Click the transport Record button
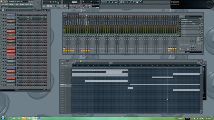Screen dimensions: 214x120 pyautogui.click(x=54, y=6)
